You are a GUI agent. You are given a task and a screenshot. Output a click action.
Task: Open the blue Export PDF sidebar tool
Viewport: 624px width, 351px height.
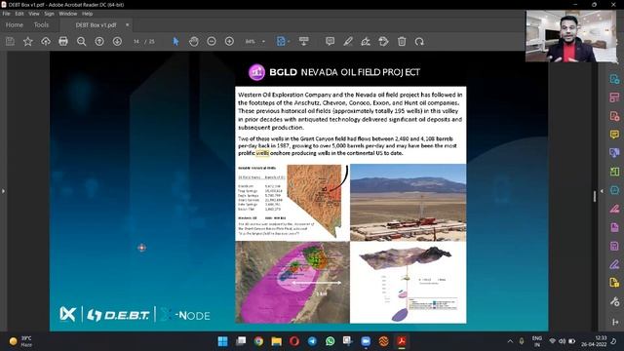click(x=614, y=79)
